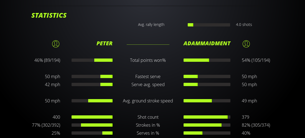Screen dimensions: 305x138
Task: Click Adammaidment's Total points won bar
Action: 207,60
